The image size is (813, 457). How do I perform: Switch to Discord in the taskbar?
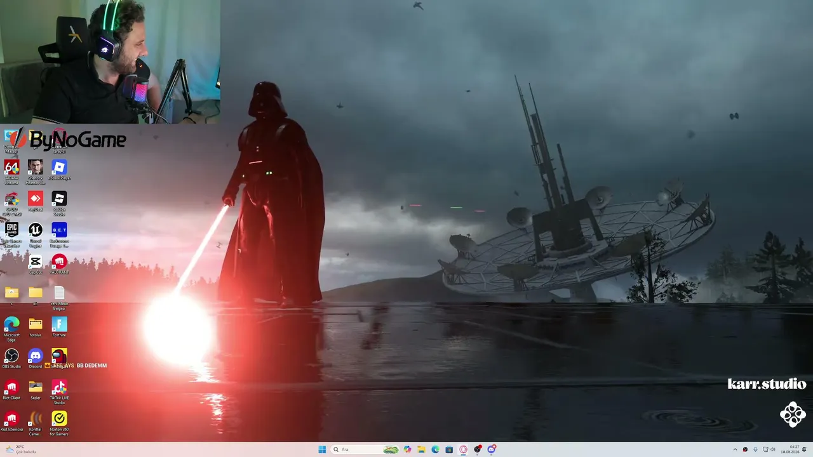pos(492,449)
